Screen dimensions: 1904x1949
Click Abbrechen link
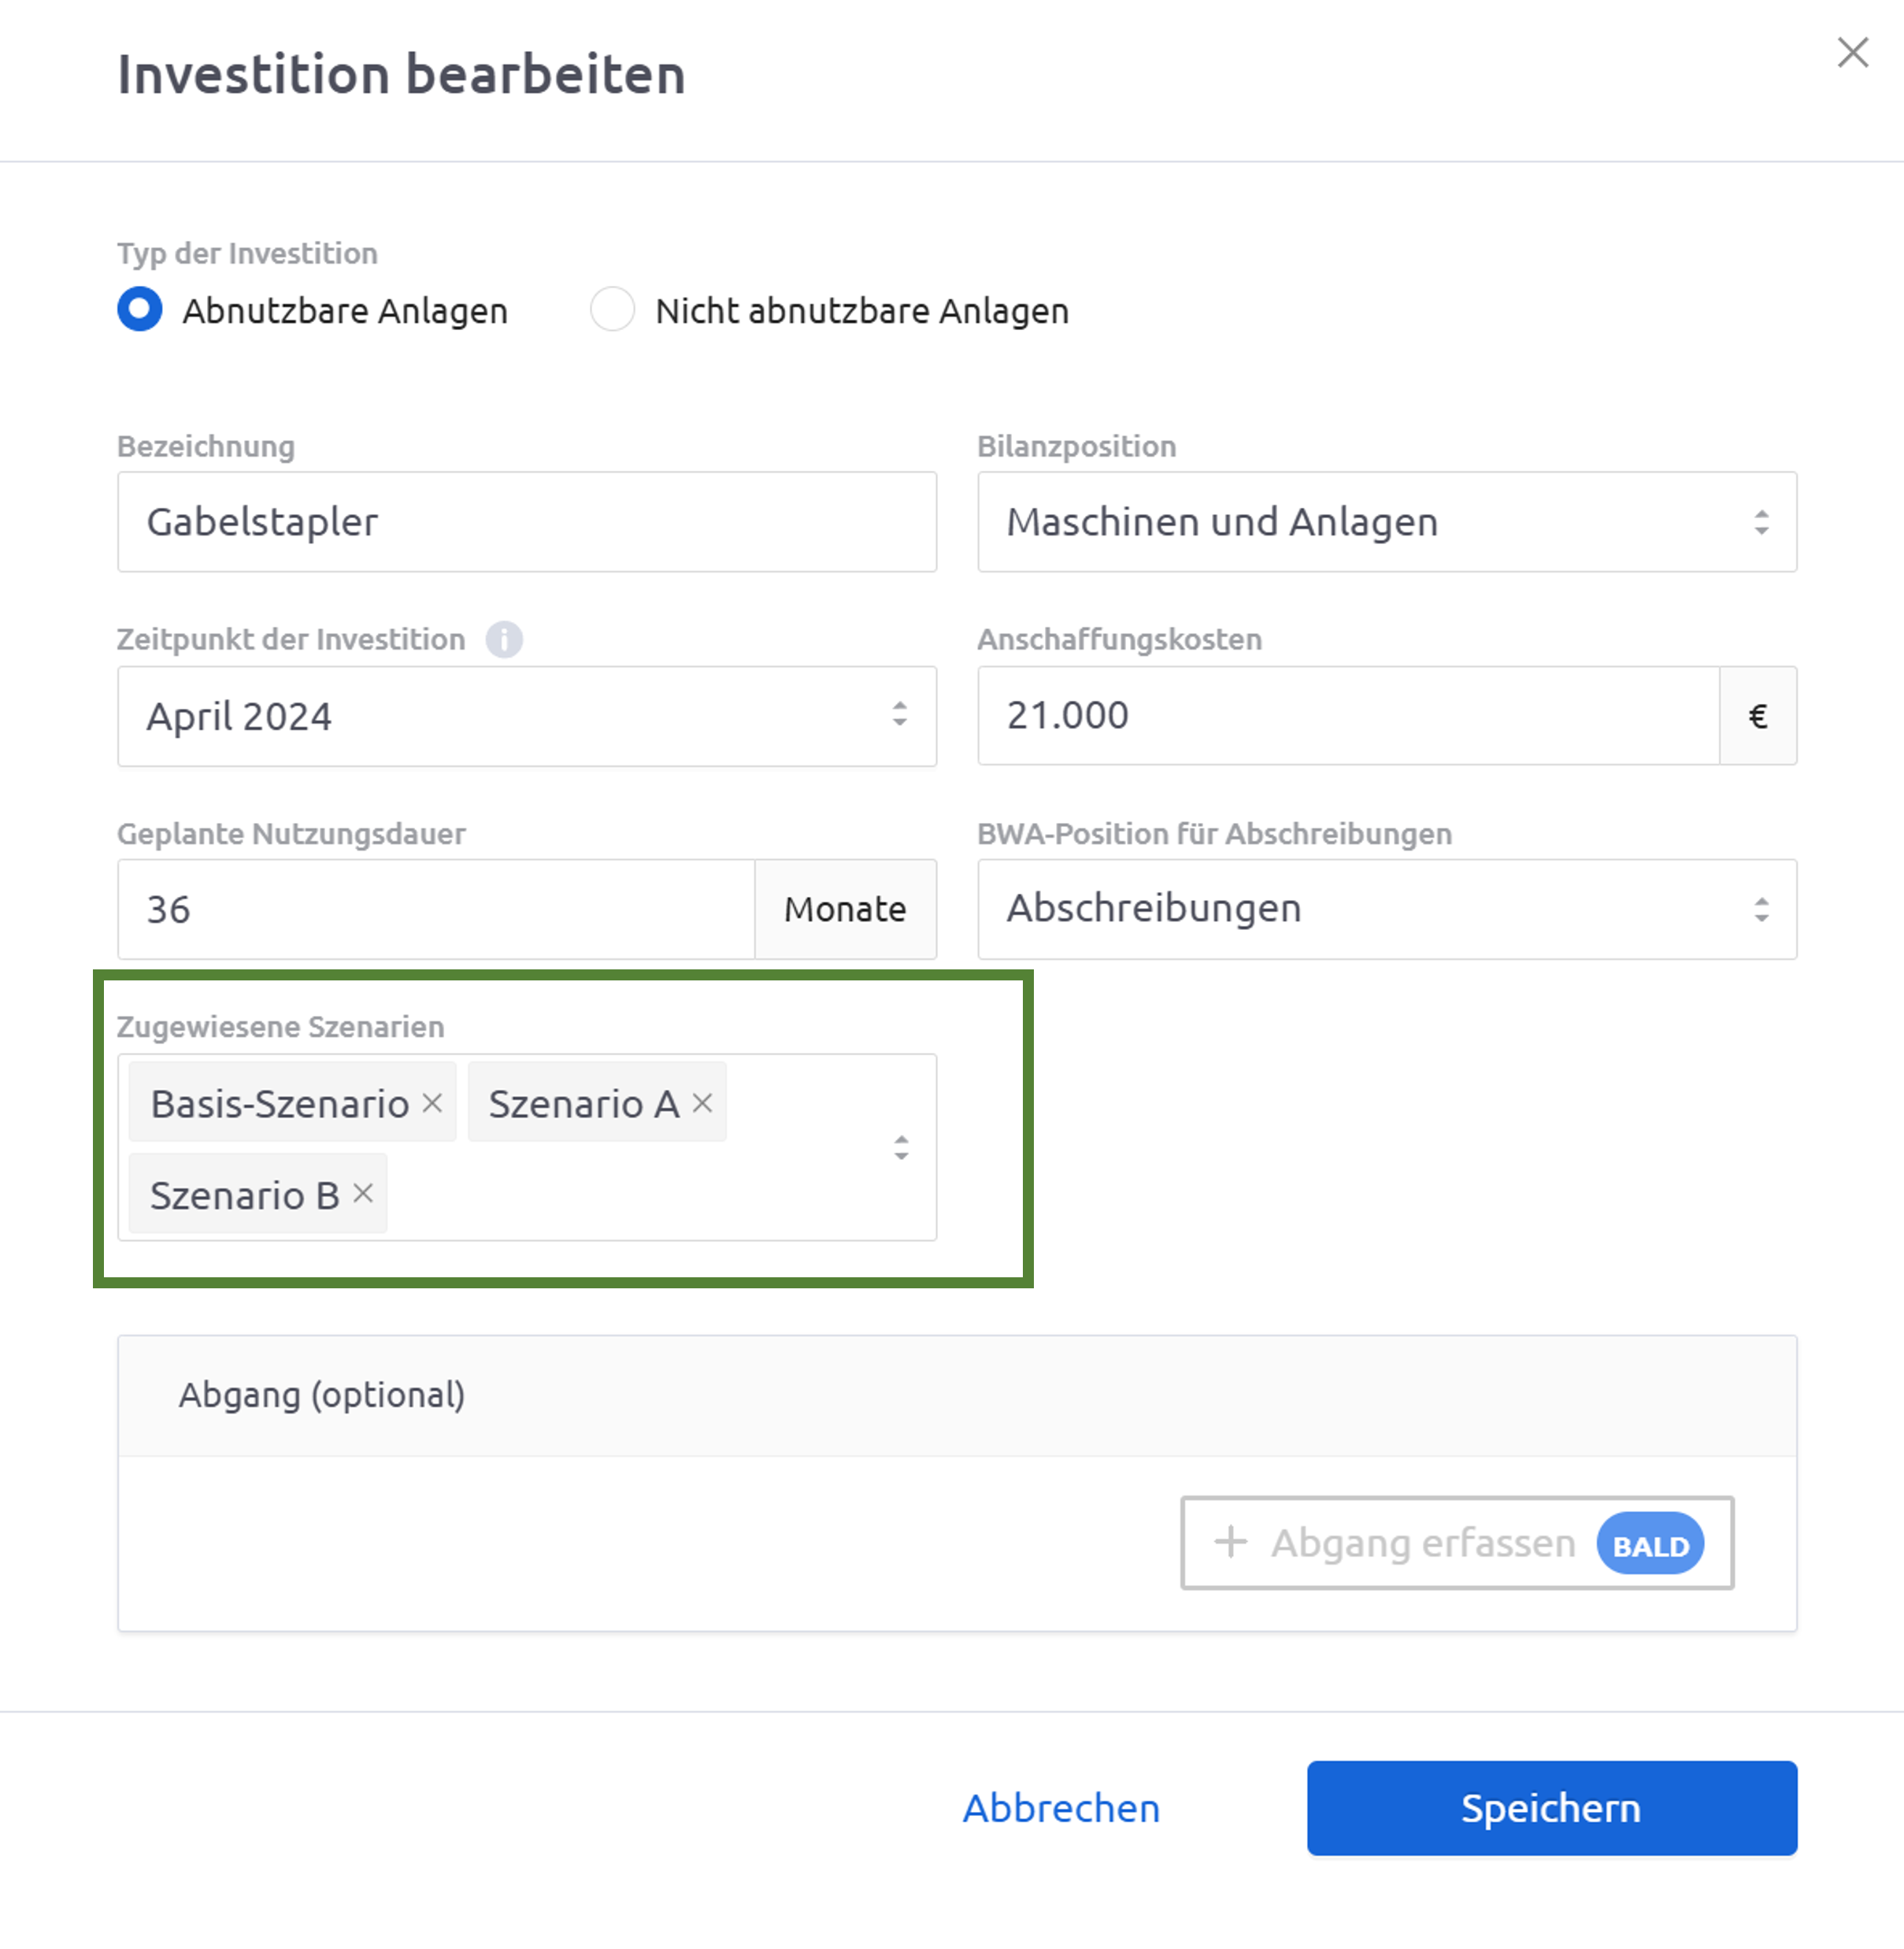[x=1061, y=1808]
